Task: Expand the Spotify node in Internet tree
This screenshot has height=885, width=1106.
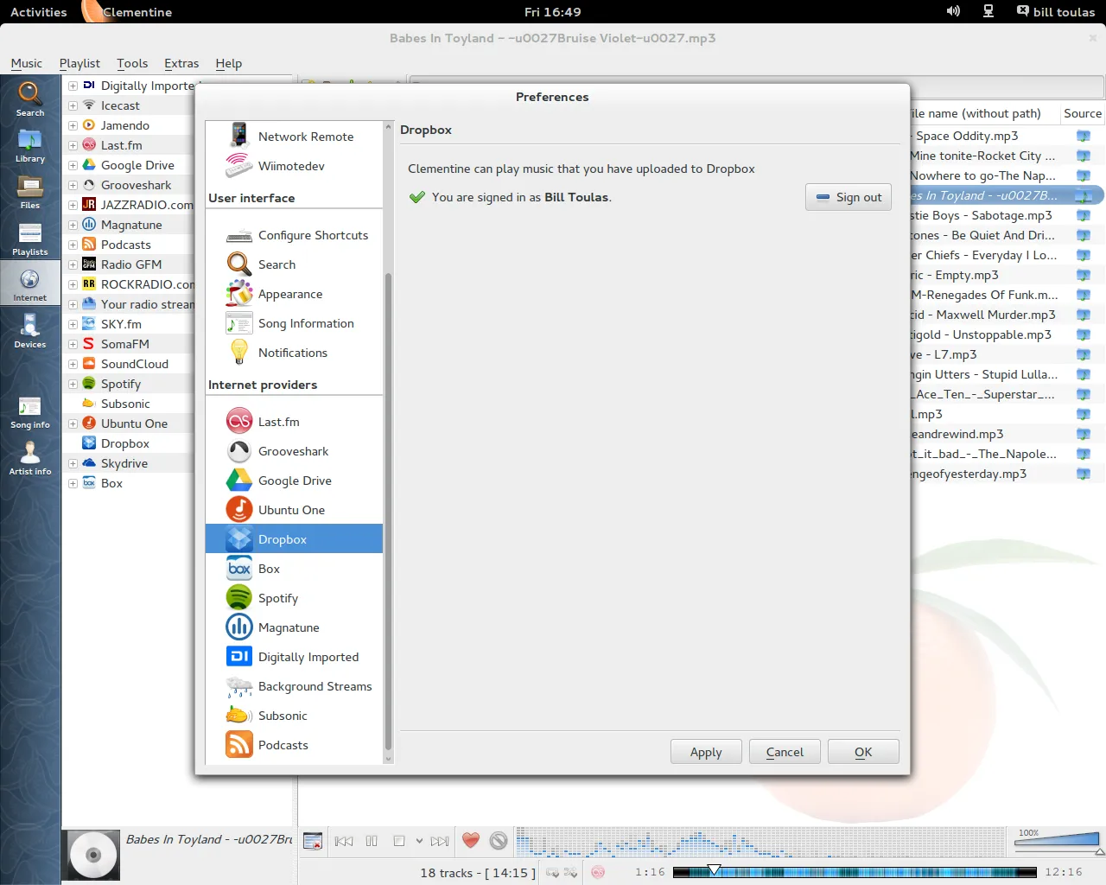Action: tap(73, 384)
